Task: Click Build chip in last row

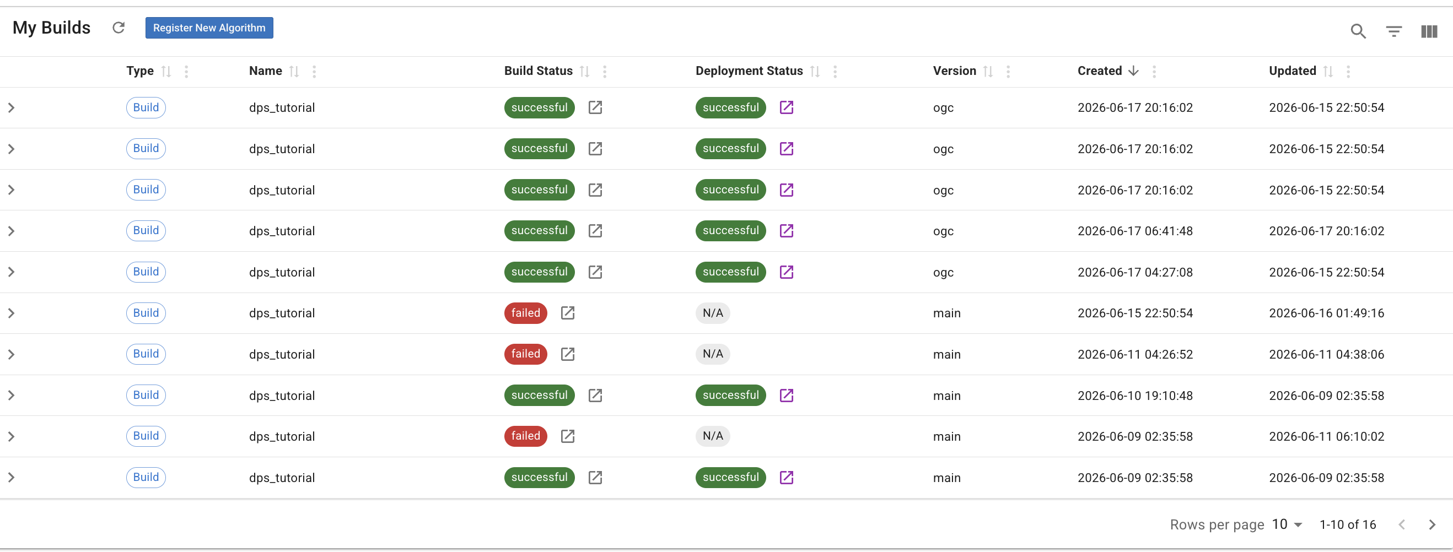Action: point(146,477)
